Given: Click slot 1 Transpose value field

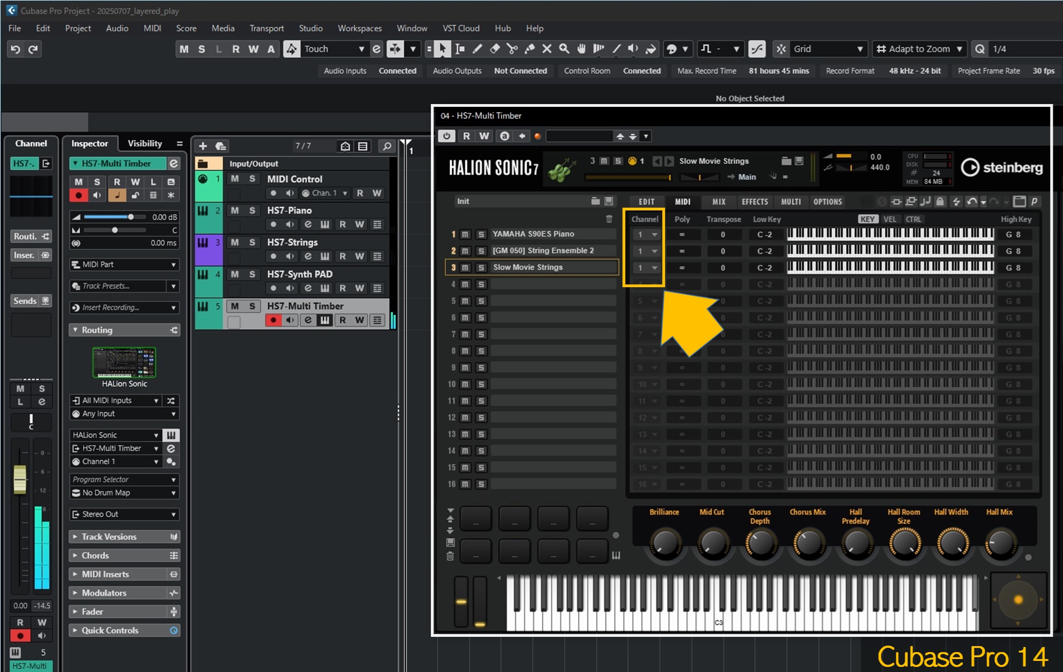Looking at the screenshot, I should (x=723, y=234).
